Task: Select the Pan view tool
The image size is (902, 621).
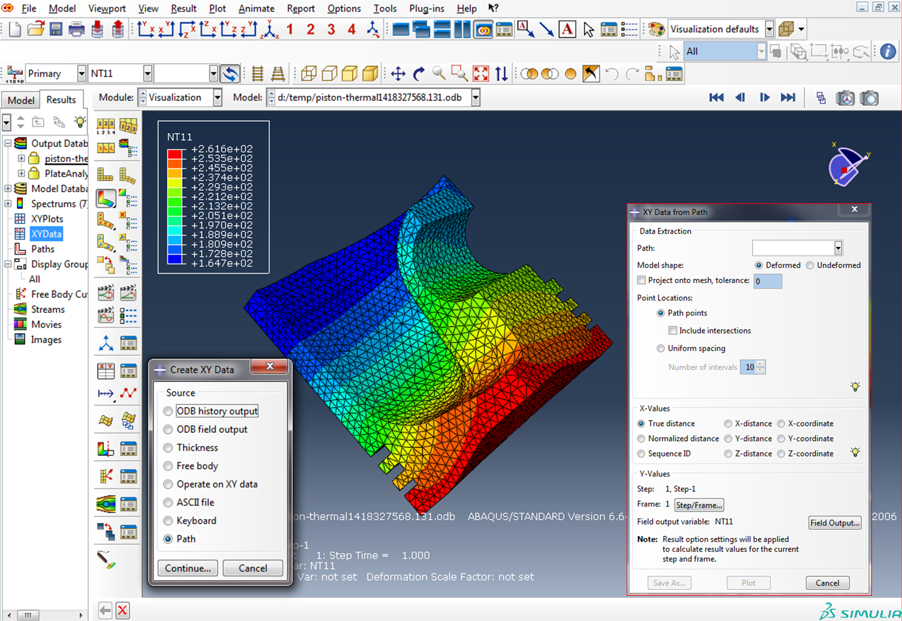Action: coord(398,74)
